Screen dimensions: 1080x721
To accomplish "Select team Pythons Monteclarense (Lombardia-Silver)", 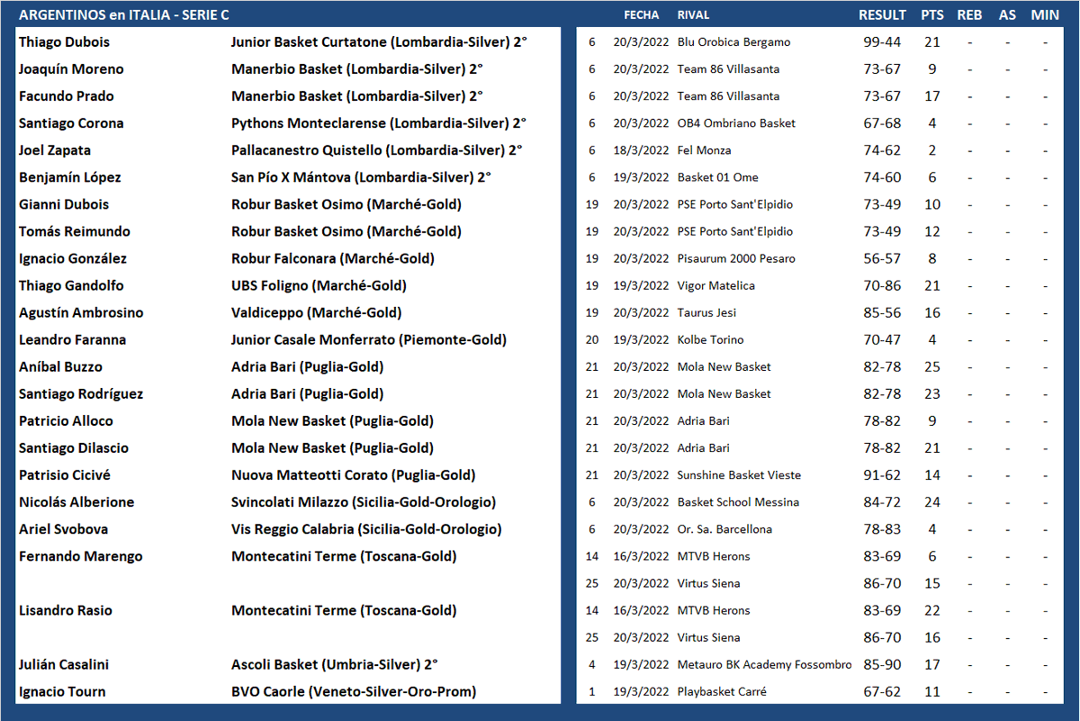I will pyautogui.click(x=379, y=123).
